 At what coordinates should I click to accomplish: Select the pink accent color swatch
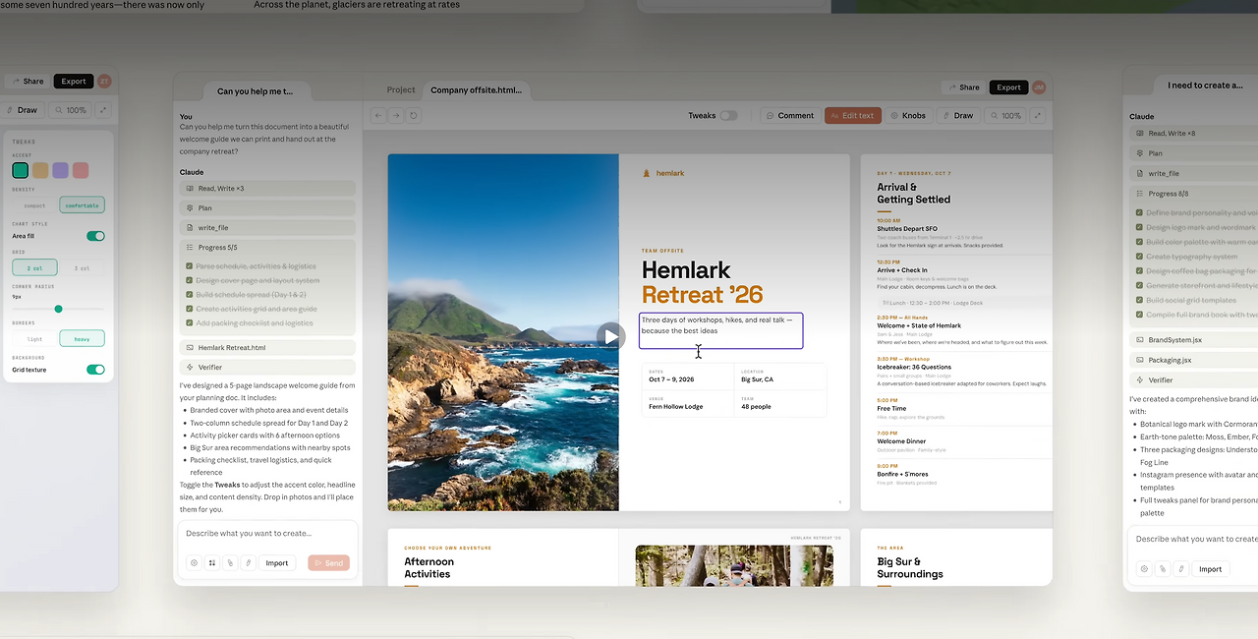click(81, 170)
